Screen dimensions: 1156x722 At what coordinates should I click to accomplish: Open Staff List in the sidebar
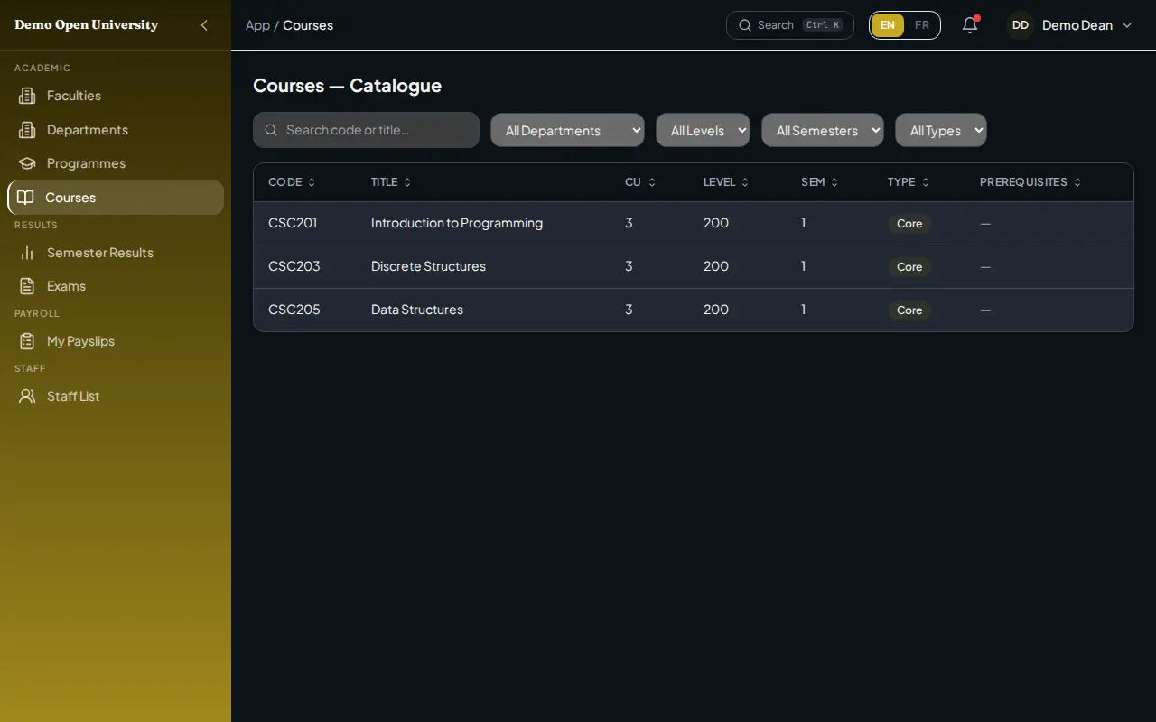[116, 396]
